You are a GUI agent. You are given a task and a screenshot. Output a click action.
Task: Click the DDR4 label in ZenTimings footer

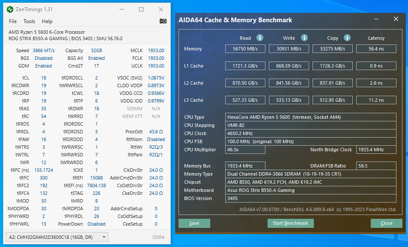pos(158,237)
